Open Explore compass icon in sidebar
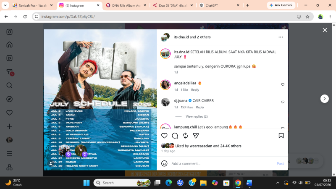336x189 pixels. [x=9, y=99]
